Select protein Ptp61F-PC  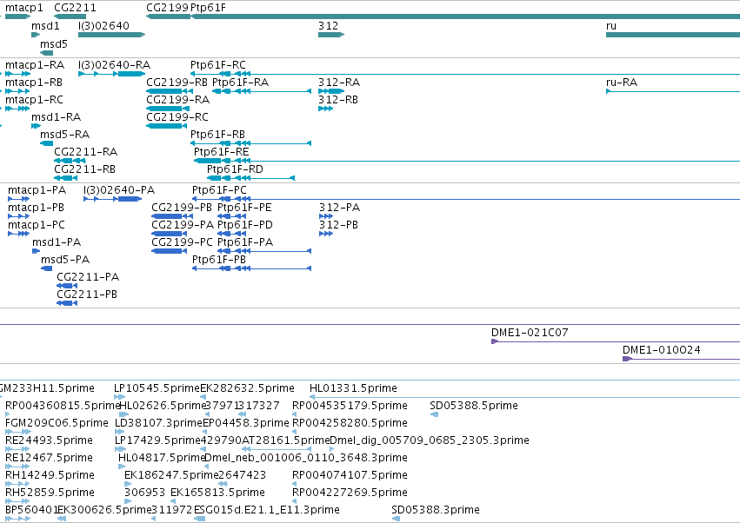coord(219,190)
